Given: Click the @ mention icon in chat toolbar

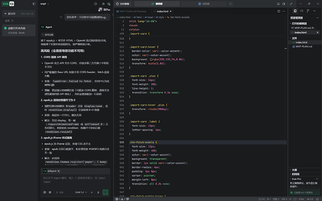Looking at the screenshot, I should pos(44,193).
